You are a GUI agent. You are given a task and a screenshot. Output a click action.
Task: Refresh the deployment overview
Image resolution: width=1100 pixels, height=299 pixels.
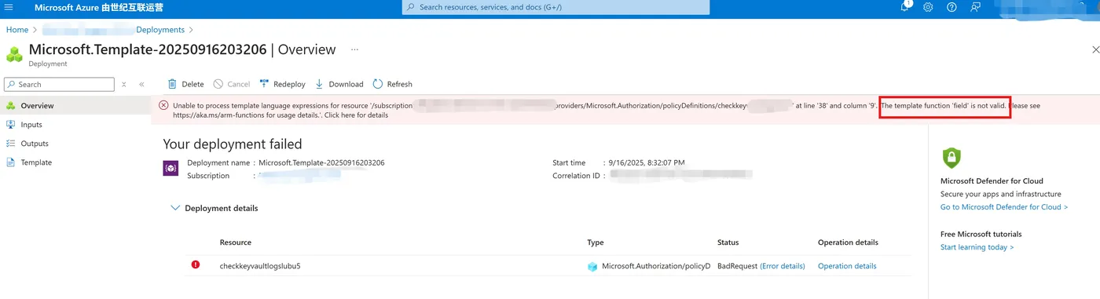click(x=392, y=84)
